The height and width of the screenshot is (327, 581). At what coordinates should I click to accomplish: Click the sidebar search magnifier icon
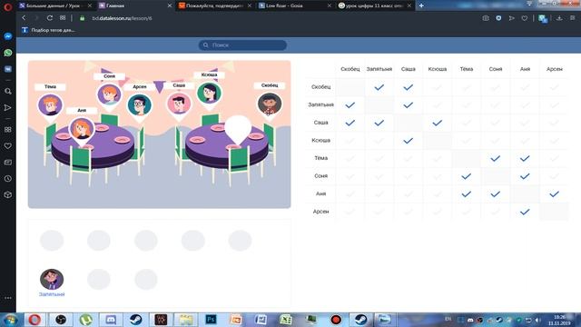[8, 91]
